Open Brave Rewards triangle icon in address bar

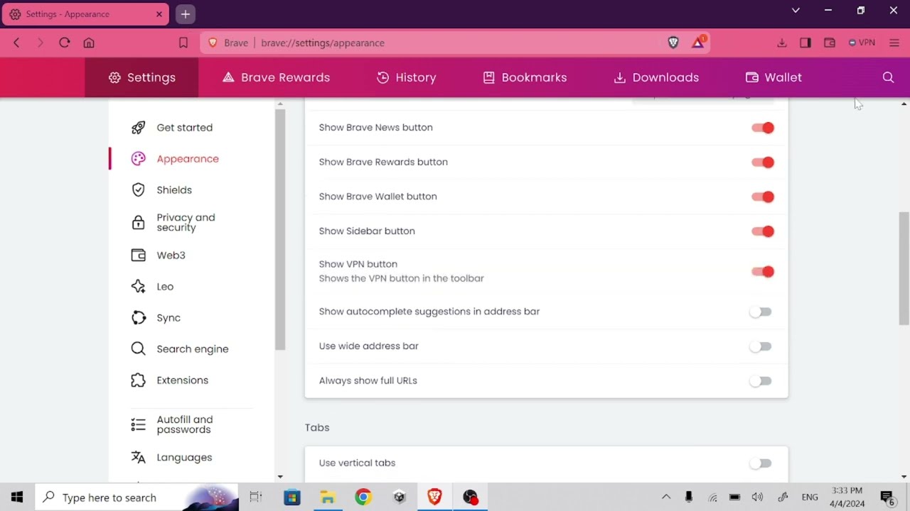coord(698,43)
